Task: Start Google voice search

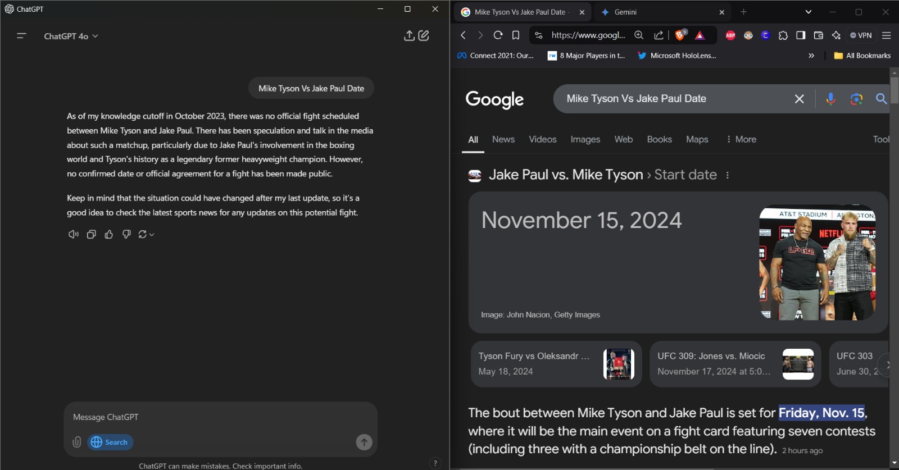Action: (830, 99)
